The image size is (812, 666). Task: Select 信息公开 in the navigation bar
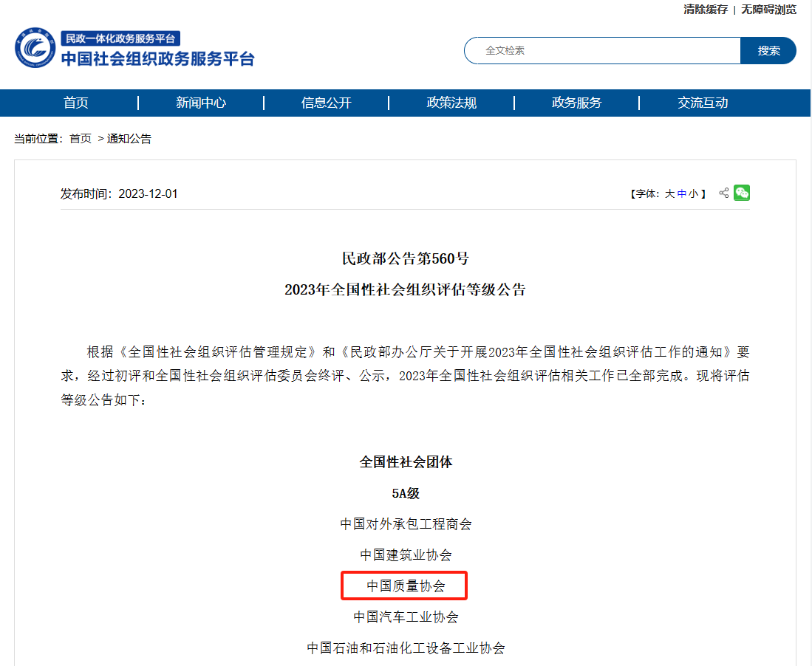(x=327, y=103)
